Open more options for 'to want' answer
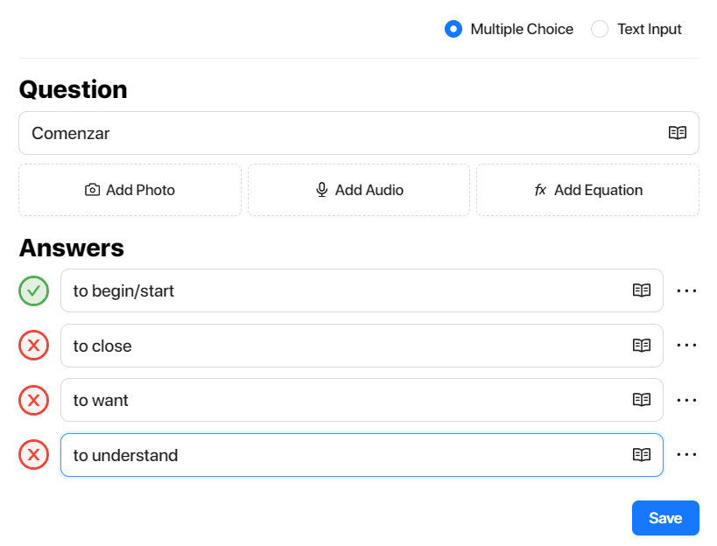 coord(686,400)
